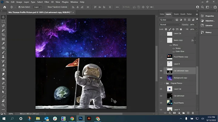Select the Eyedropper tool
218x122 pixels.
pos(3,43)
